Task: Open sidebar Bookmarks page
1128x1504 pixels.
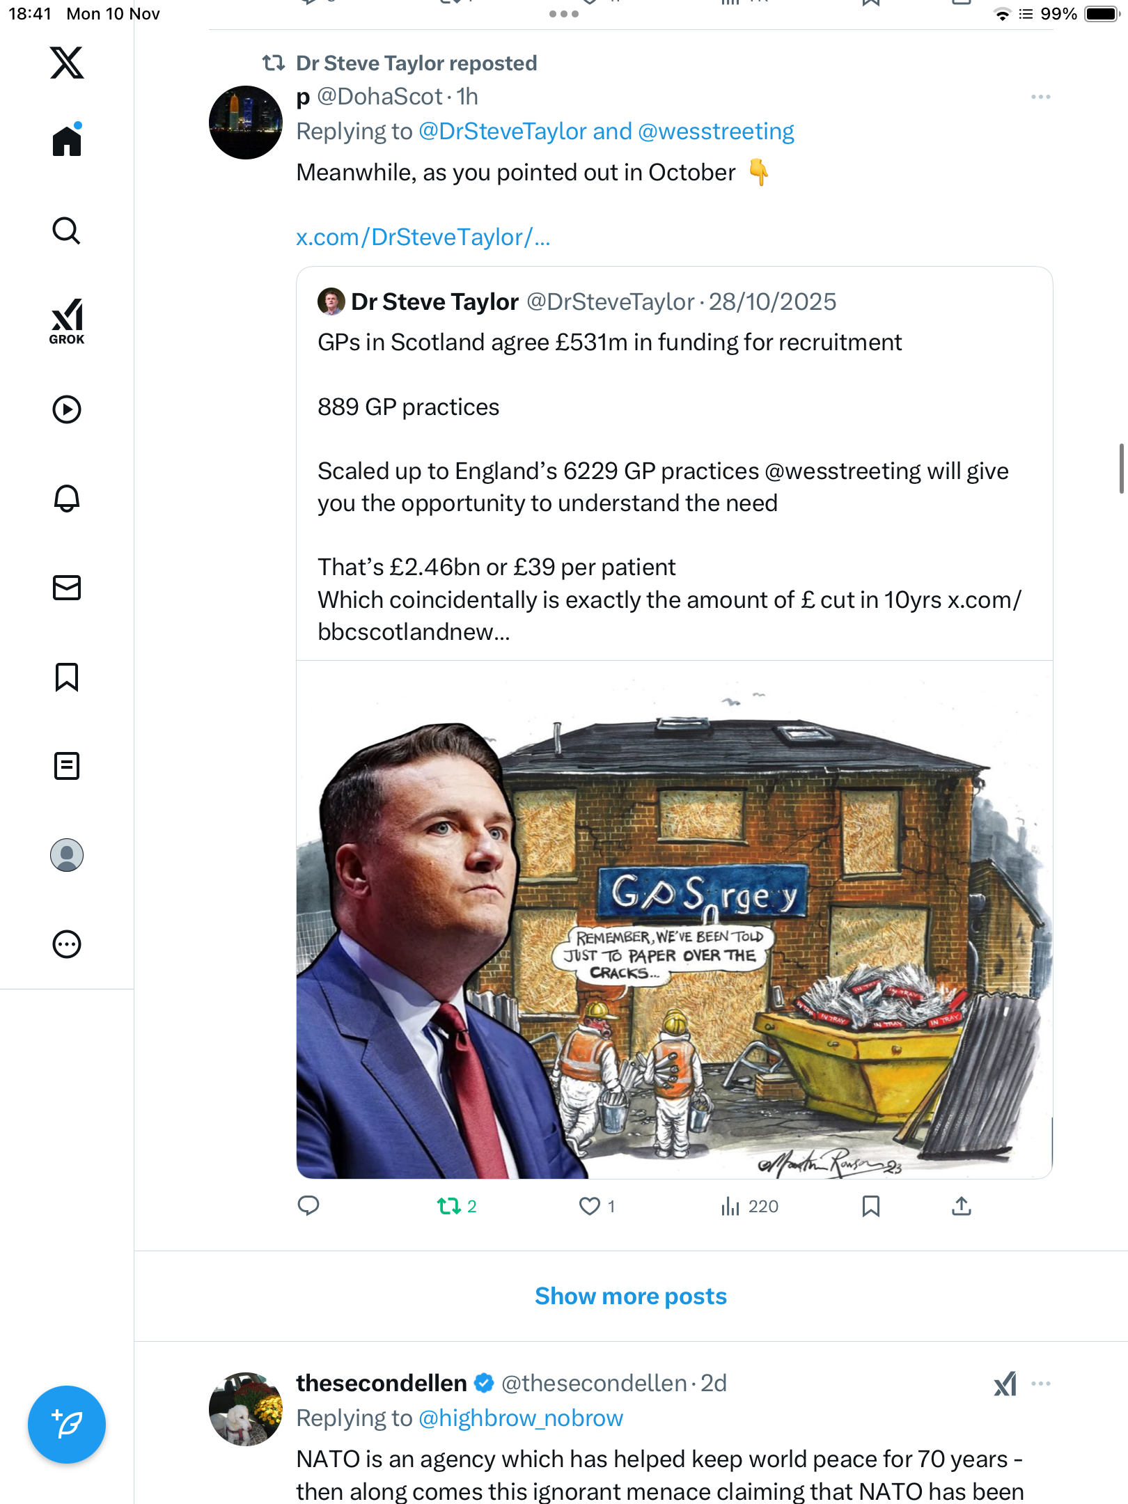Action: 67,677
